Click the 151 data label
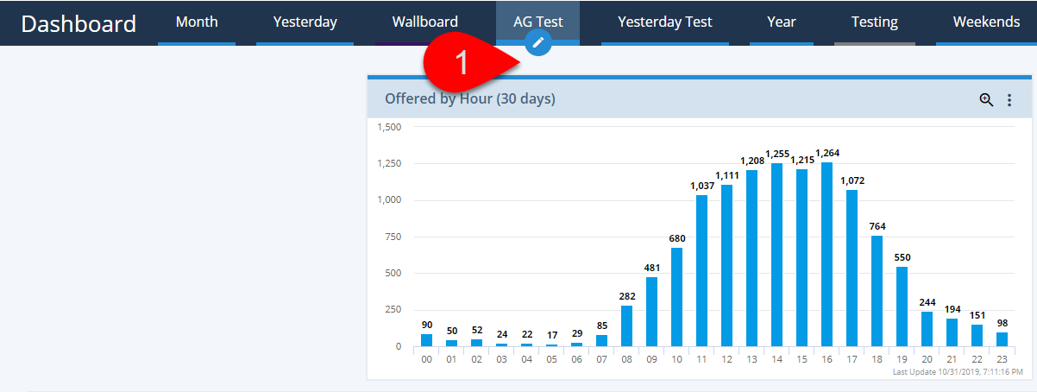 977,315
